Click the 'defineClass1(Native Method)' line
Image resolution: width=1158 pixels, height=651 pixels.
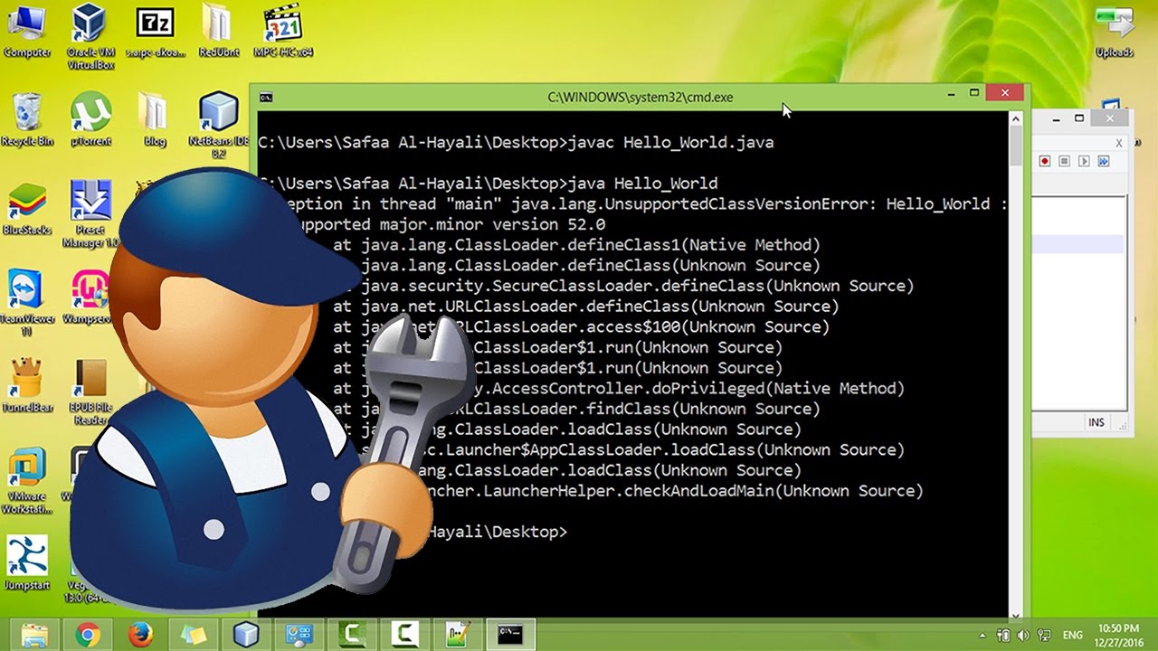576,245
